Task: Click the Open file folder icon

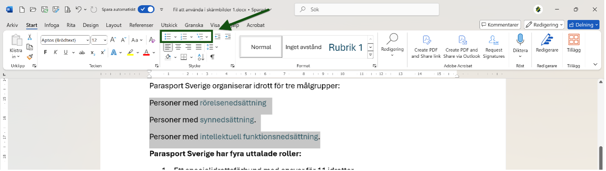Action: 34,9
